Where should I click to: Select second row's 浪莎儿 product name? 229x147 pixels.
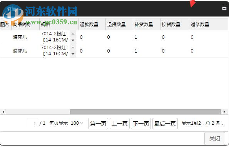coord(20,51)
